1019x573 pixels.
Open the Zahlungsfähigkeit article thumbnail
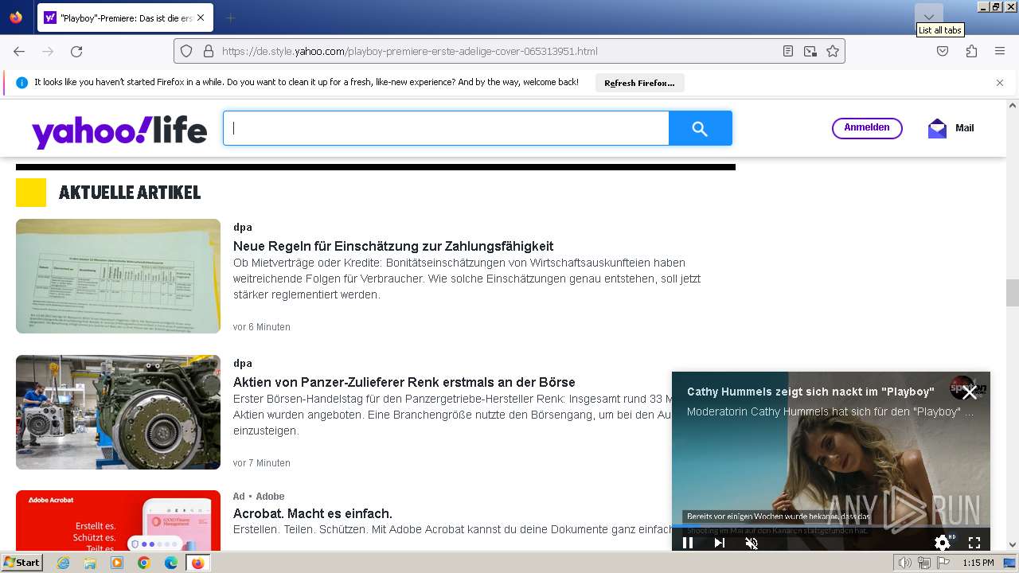coord(118,276)
